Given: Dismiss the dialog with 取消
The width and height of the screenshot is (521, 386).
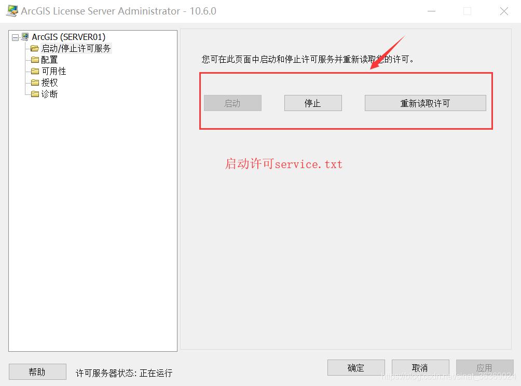Looking at the screenshot, I should (420, 367).
